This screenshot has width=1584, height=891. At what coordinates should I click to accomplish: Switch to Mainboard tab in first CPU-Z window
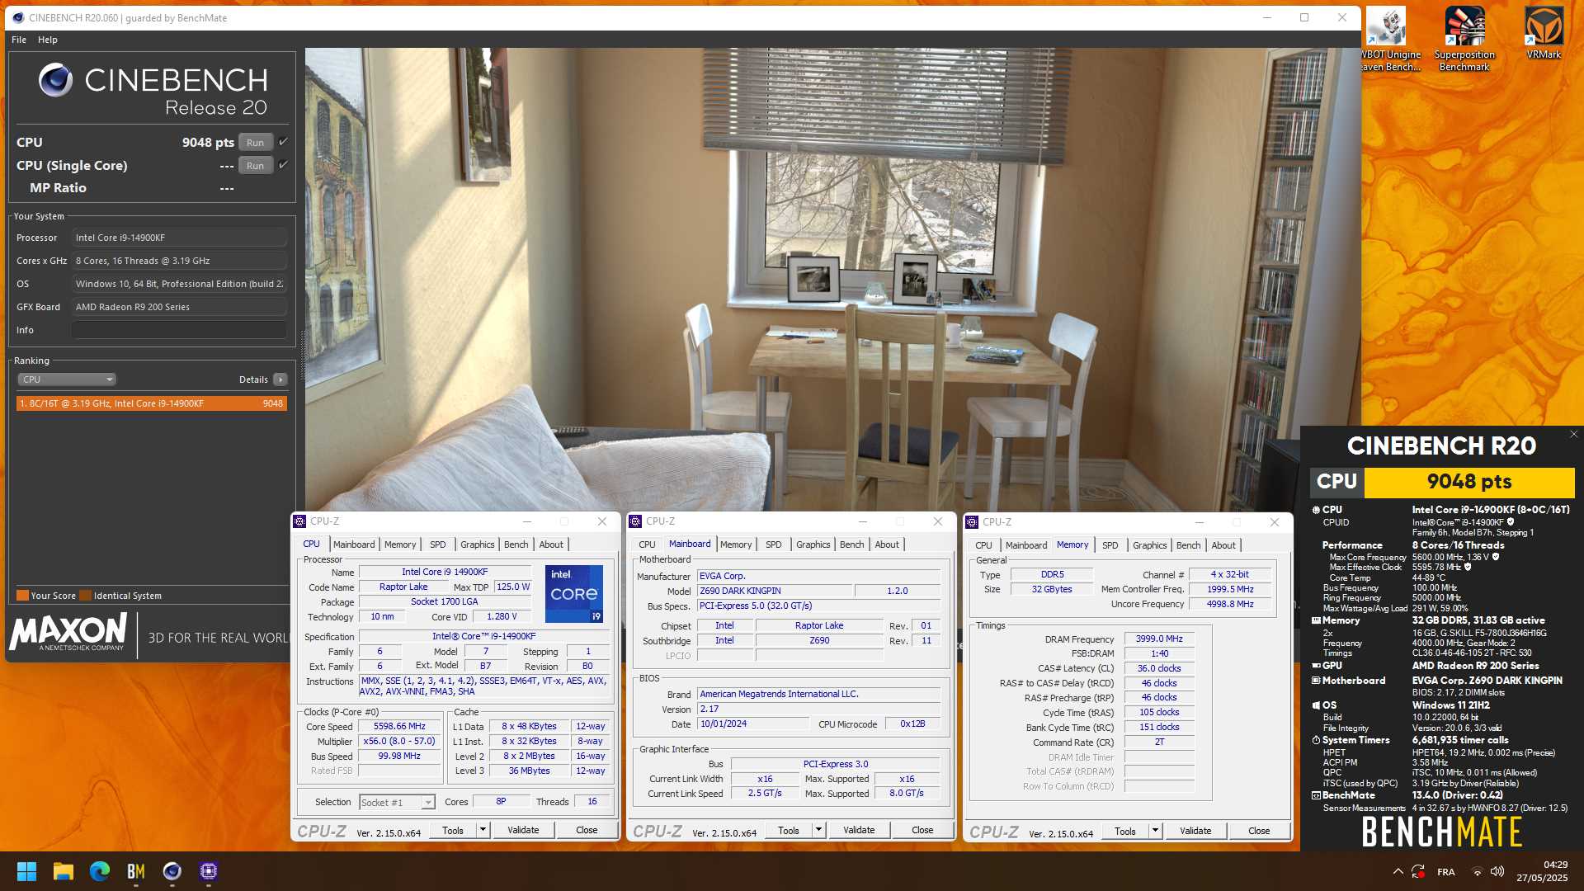[354, 544]
